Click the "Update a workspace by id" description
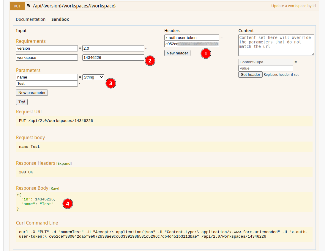 pos(293,6)
